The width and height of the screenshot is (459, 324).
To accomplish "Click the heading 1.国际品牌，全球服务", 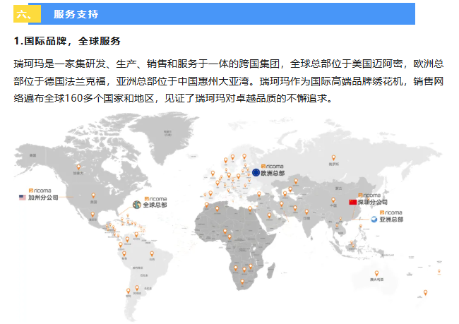I will pos(67,41).
